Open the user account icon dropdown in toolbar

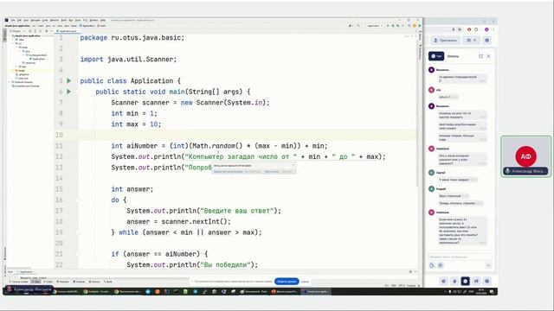351,26
